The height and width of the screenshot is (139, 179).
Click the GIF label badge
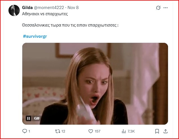point(37,118)
